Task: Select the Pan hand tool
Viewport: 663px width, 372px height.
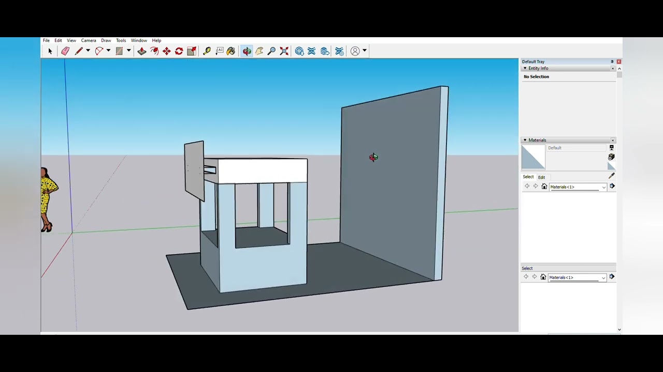Action: [259, 51]
